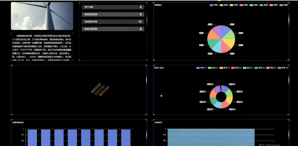Hide 联系人1 series via legend

(201, 68)
